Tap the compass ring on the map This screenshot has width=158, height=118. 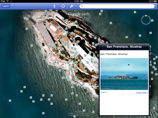coord(146,20)
